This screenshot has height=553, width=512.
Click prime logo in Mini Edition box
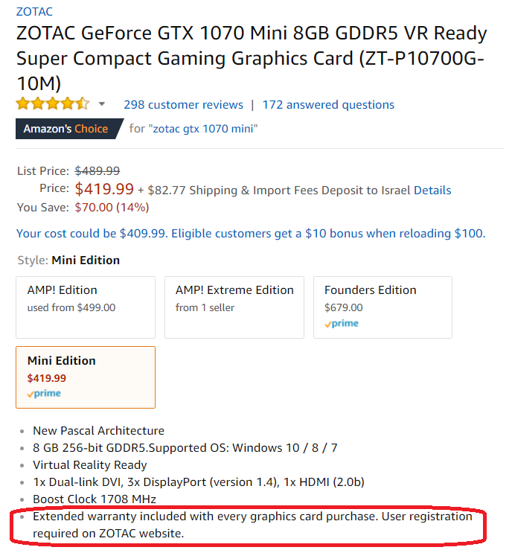pos(44,394)
